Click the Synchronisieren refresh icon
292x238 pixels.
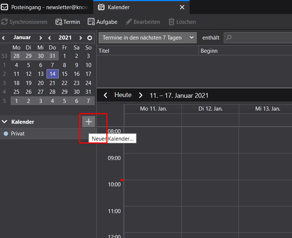click(4, 22)
